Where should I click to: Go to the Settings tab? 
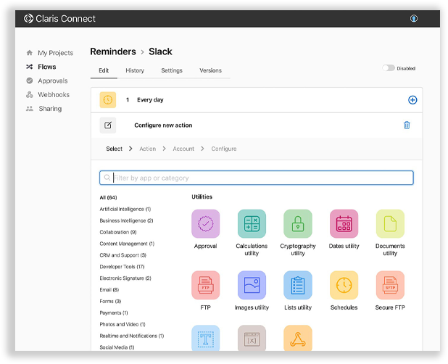click(x=172, y=71)
